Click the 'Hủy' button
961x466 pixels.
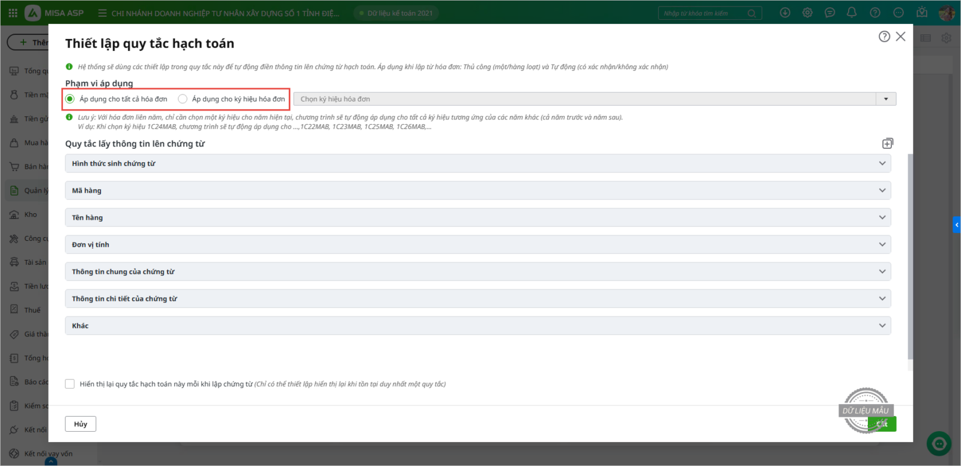(80, 424)
